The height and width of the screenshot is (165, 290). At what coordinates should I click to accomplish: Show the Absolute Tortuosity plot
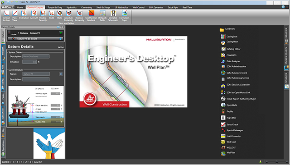click(68, 16)
